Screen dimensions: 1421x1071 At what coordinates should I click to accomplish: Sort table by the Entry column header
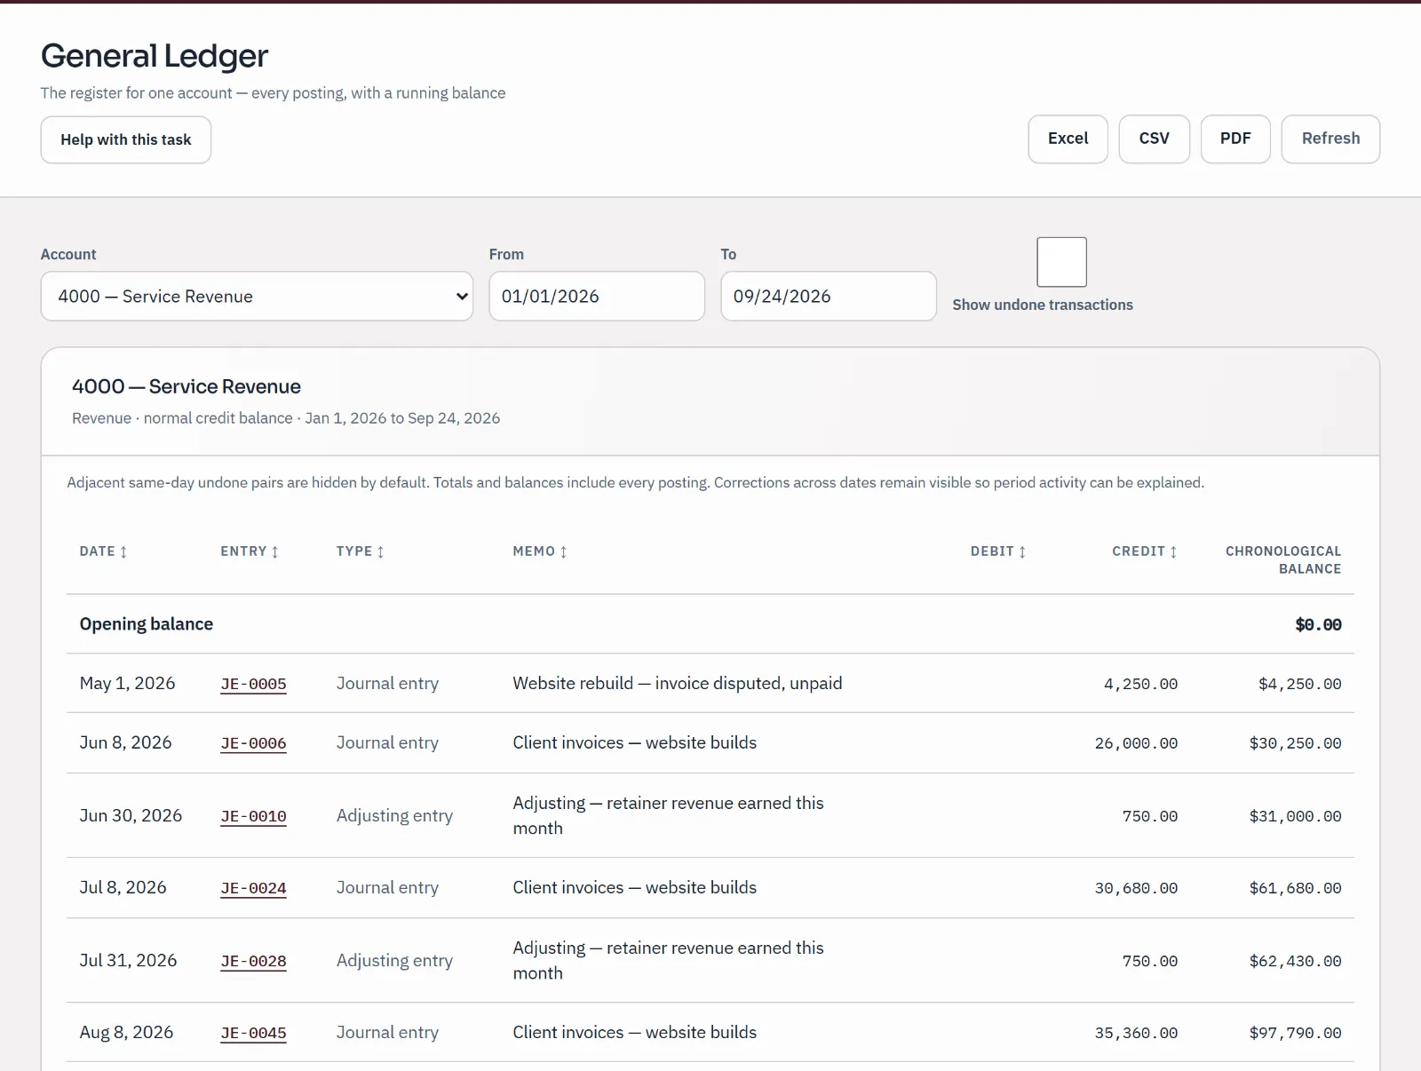tap(250, 551)
